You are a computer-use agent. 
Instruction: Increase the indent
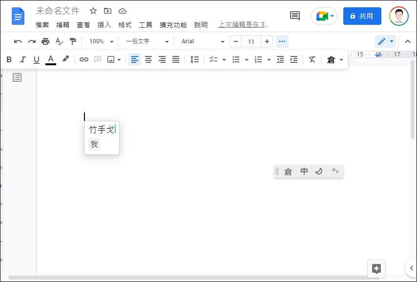(294, 60)
